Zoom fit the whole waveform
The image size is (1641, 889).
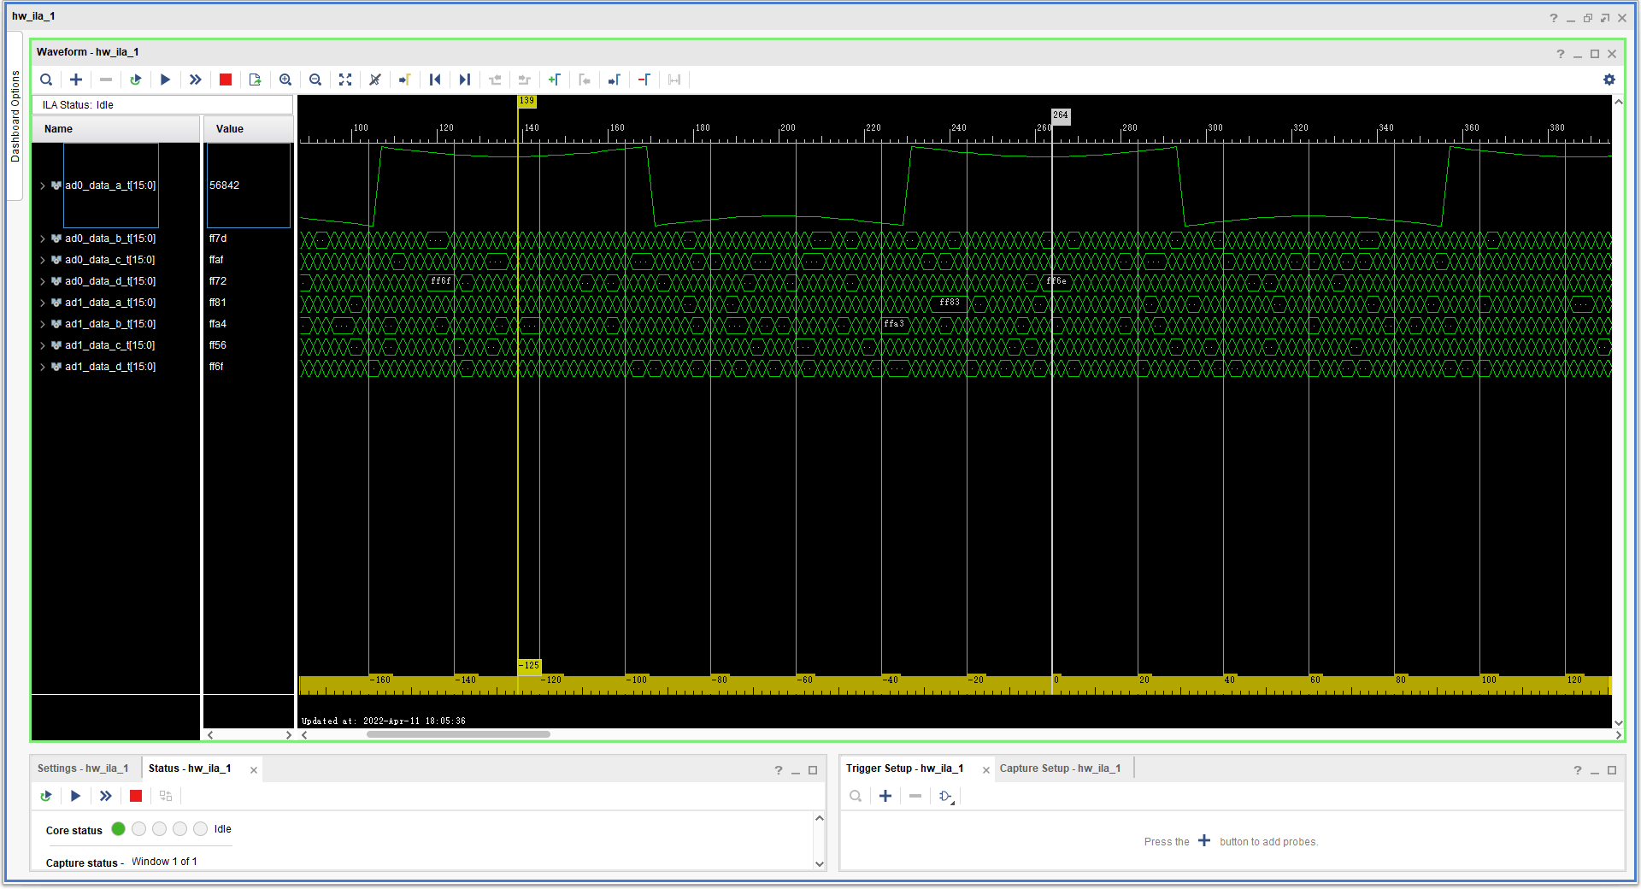coord(345,79)
